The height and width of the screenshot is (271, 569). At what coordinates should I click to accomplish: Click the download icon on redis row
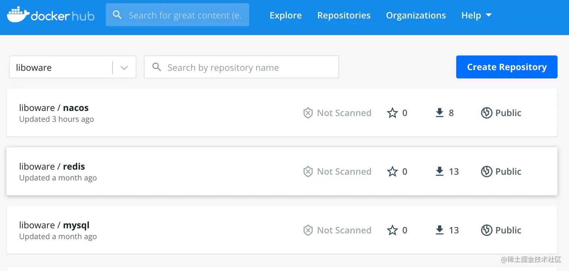click(440, 172)
